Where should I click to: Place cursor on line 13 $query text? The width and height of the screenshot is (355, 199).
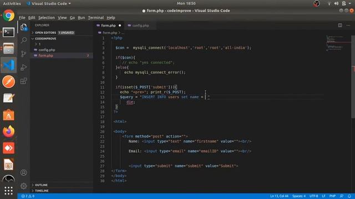[x=126, y=97]
